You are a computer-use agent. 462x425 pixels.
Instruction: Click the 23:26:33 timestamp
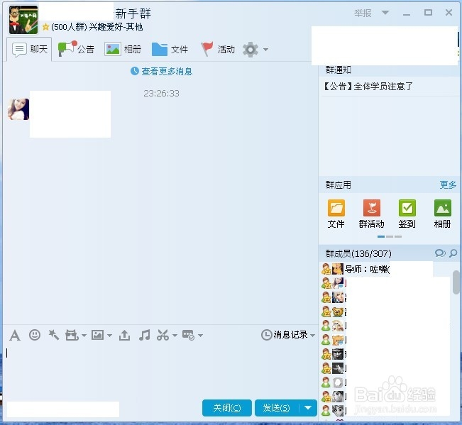tap(161, 94)
